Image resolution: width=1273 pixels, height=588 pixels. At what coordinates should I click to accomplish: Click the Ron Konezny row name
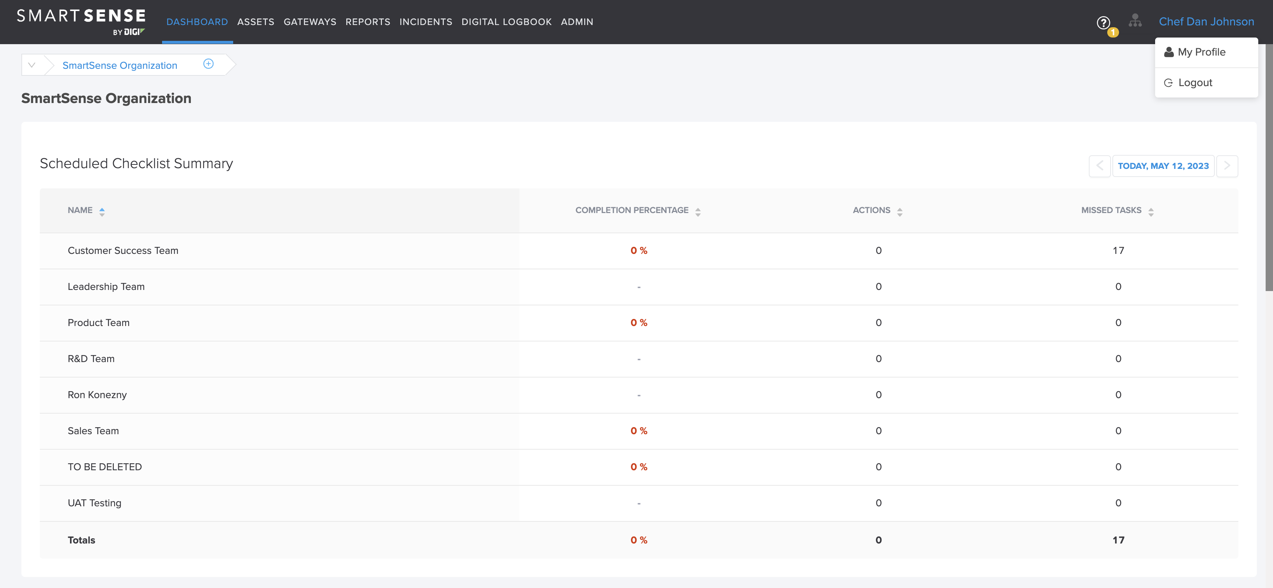pyautogui.click(x=97, y=394)
